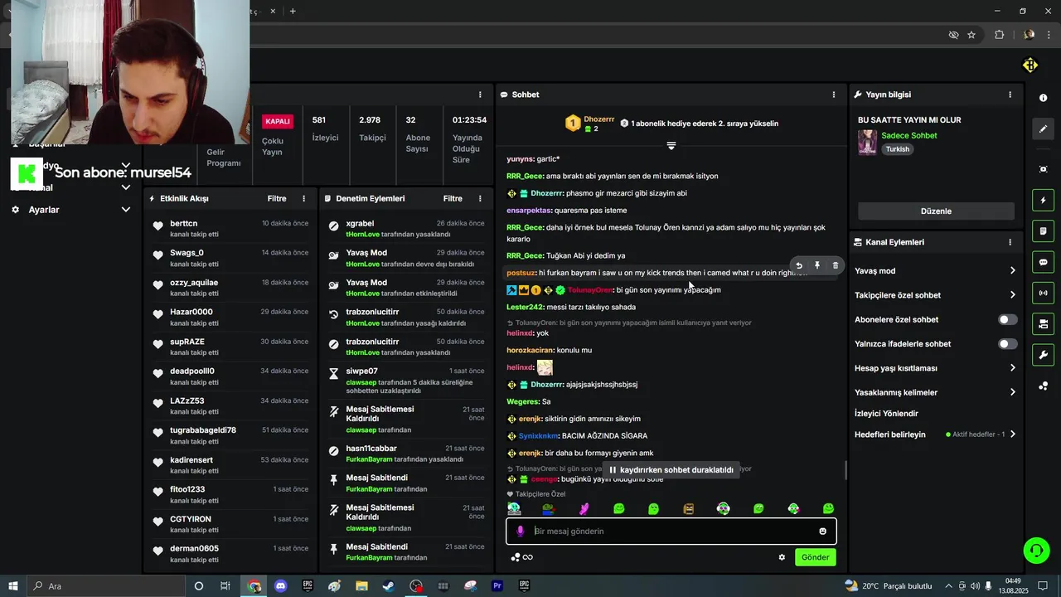Open the stats panel three-dot menu
The width and height of the screenshot is (1061, 597).
480,95
